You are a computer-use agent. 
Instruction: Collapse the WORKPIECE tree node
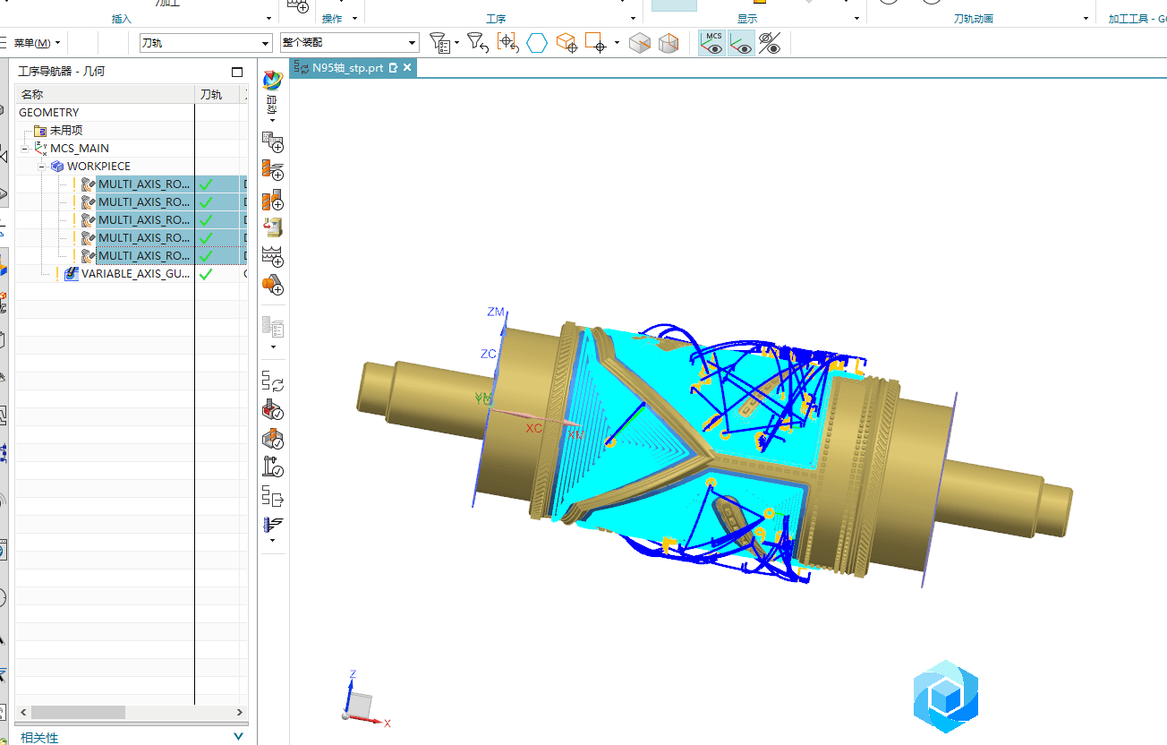coord(41,167)
